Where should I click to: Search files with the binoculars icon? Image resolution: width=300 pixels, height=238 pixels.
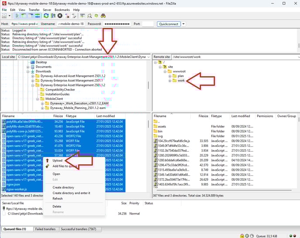pyautogui.click(x=103, y=16)
